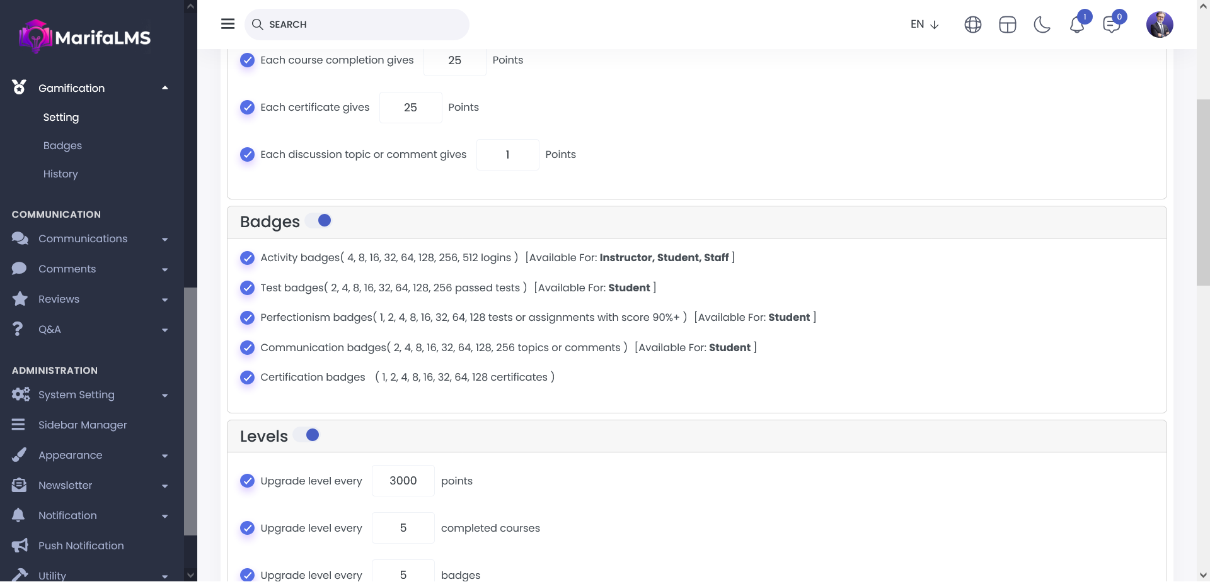The image size is (1210, 582).
Task: Click the MarifaLMS logo
Action: (85, 37)
